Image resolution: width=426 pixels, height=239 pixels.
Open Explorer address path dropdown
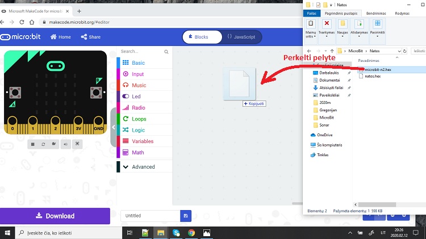click(x=399, y=51)
